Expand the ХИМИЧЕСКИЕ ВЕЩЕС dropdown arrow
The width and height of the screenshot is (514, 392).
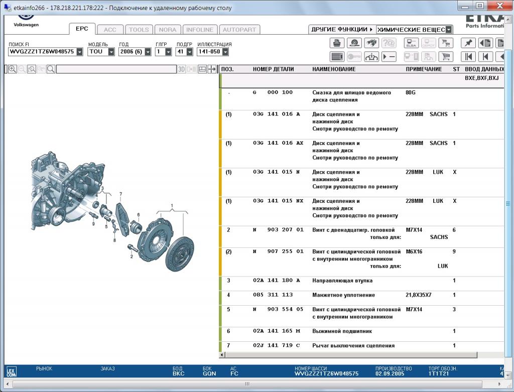pos(449,30)
